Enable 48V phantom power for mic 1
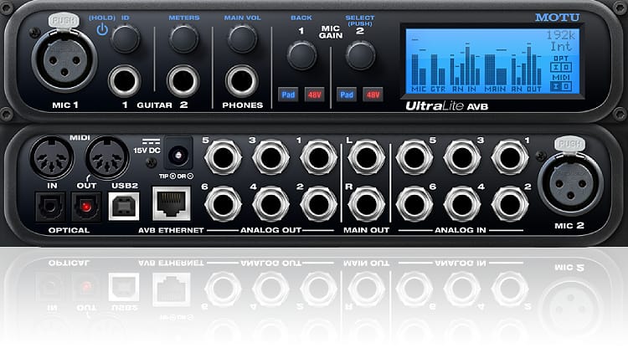The height and width of the screenshot is (353, 628). pos(313,95)
